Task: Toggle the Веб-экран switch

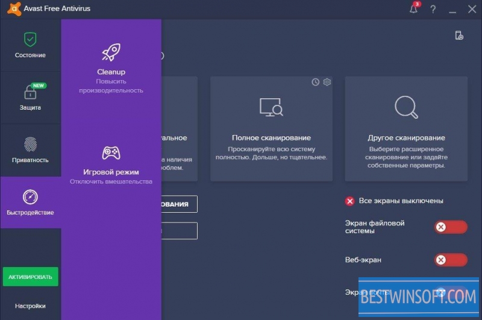Action: pos(451,260)
